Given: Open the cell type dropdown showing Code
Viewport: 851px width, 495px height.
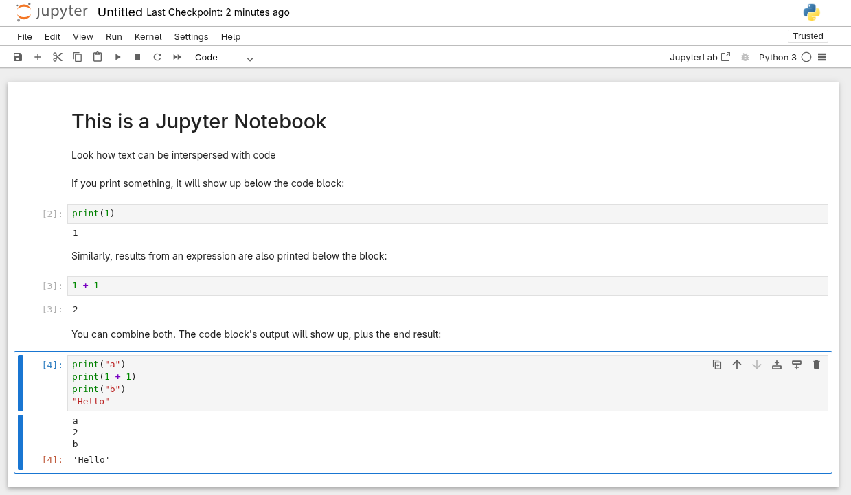Looking at the screenshot, I should [223, 57].
